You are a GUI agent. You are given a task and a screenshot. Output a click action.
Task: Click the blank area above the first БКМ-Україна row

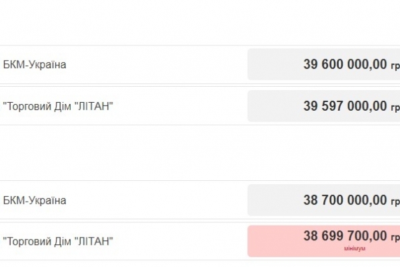coord(200,23)
